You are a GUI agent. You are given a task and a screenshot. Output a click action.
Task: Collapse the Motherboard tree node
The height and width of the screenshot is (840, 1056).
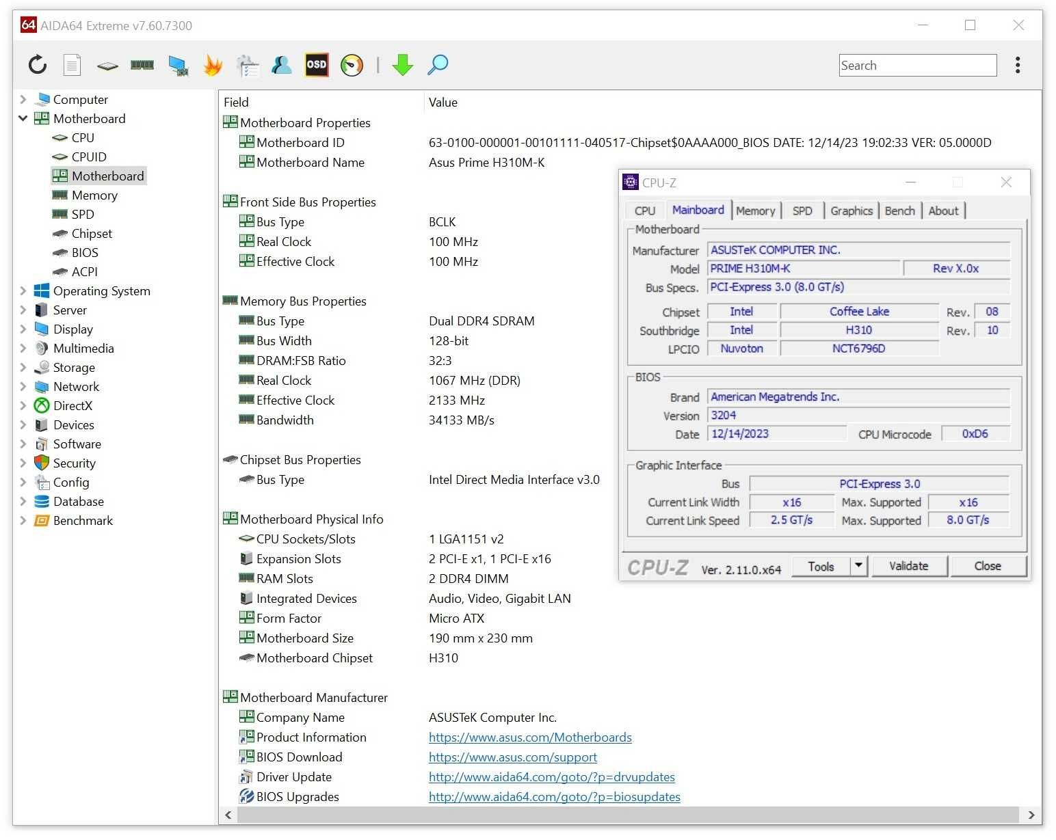click(23, 118)
